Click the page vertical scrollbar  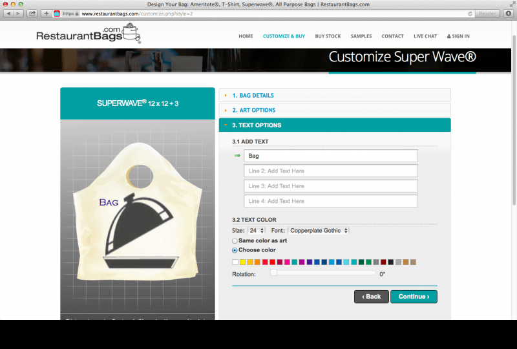(514, 120)
